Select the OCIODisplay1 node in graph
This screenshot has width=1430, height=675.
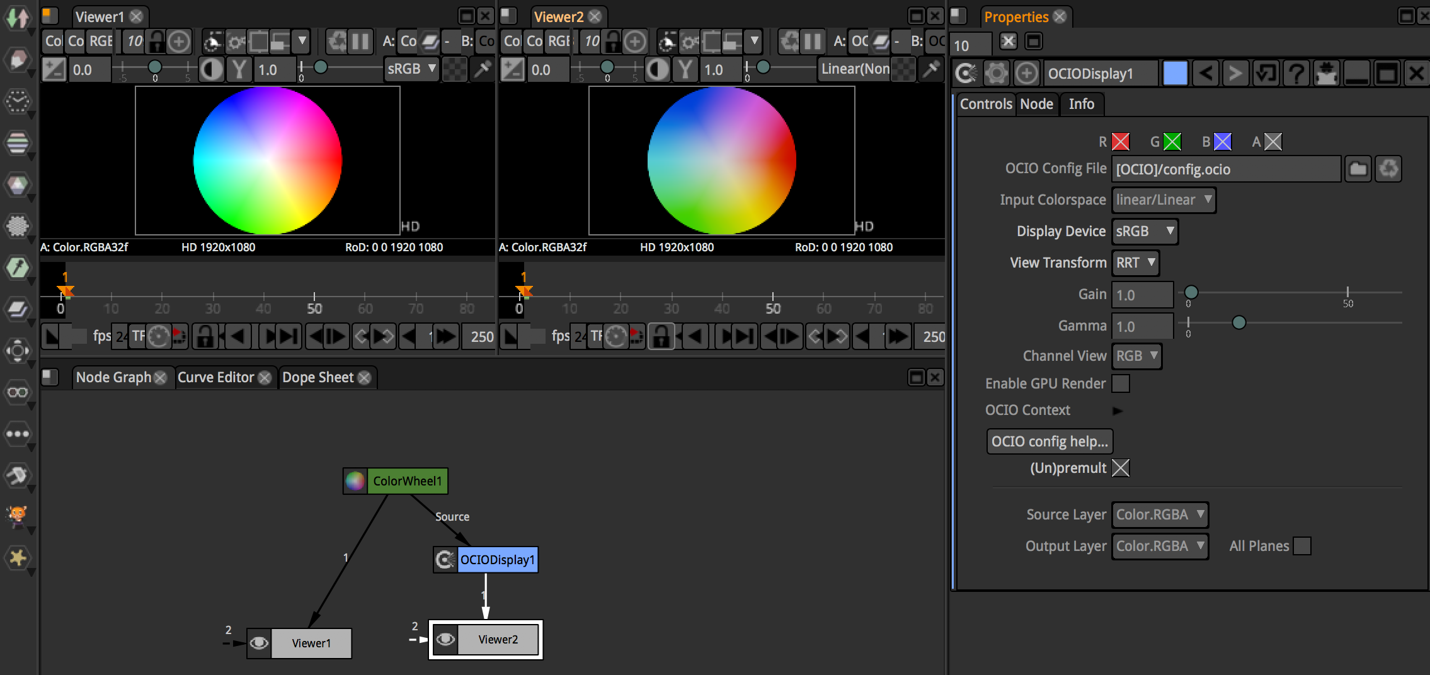pyautogui.click(x=497, y=560)
